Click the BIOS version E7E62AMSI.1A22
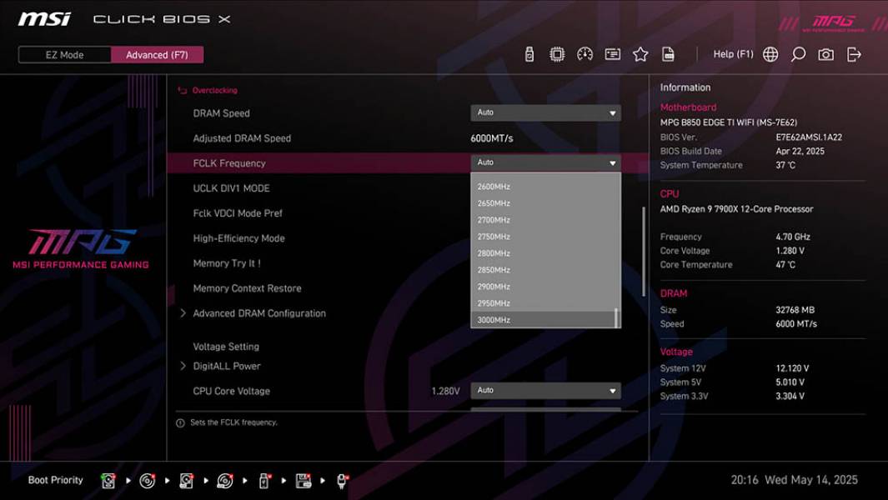888x500 pixels. [x=809, y=137]
